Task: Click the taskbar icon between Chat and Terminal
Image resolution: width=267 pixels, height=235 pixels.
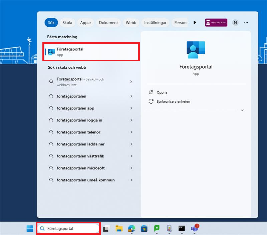Action: [169, 228]
